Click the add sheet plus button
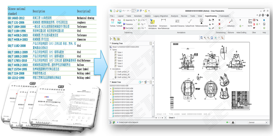The image size is (273, 136). (x=165, y=118)
